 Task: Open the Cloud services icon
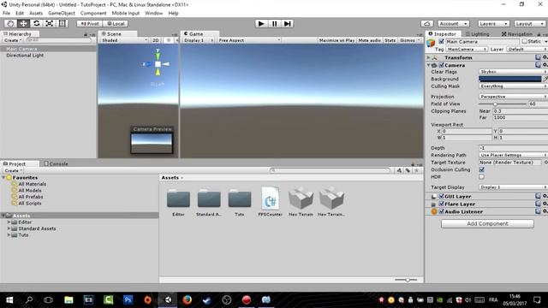coord(426,23)
